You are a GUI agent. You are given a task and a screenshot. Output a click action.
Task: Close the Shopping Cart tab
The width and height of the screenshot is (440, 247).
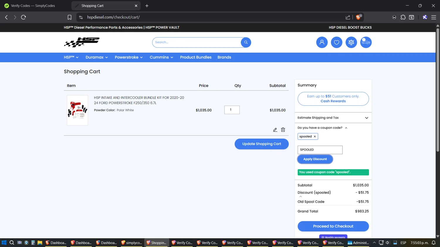136,6
